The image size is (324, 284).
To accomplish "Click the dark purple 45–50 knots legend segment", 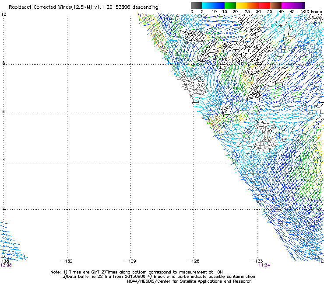I will tap(299, 5).
